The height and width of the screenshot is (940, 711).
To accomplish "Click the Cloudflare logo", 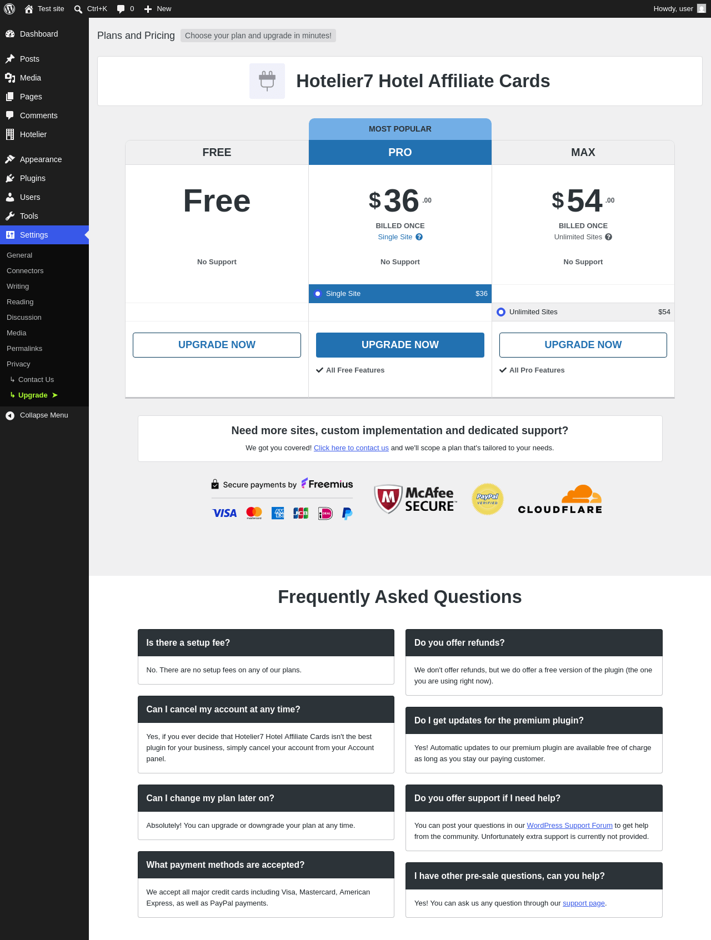I will [560, 499].
